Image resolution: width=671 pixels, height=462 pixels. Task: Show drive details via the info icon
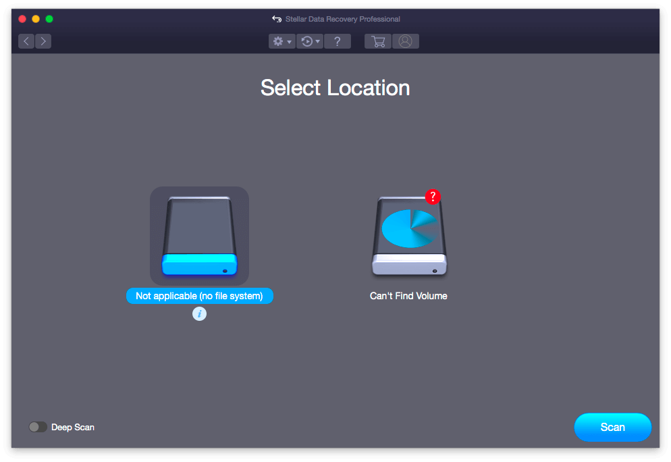(199, 313)
